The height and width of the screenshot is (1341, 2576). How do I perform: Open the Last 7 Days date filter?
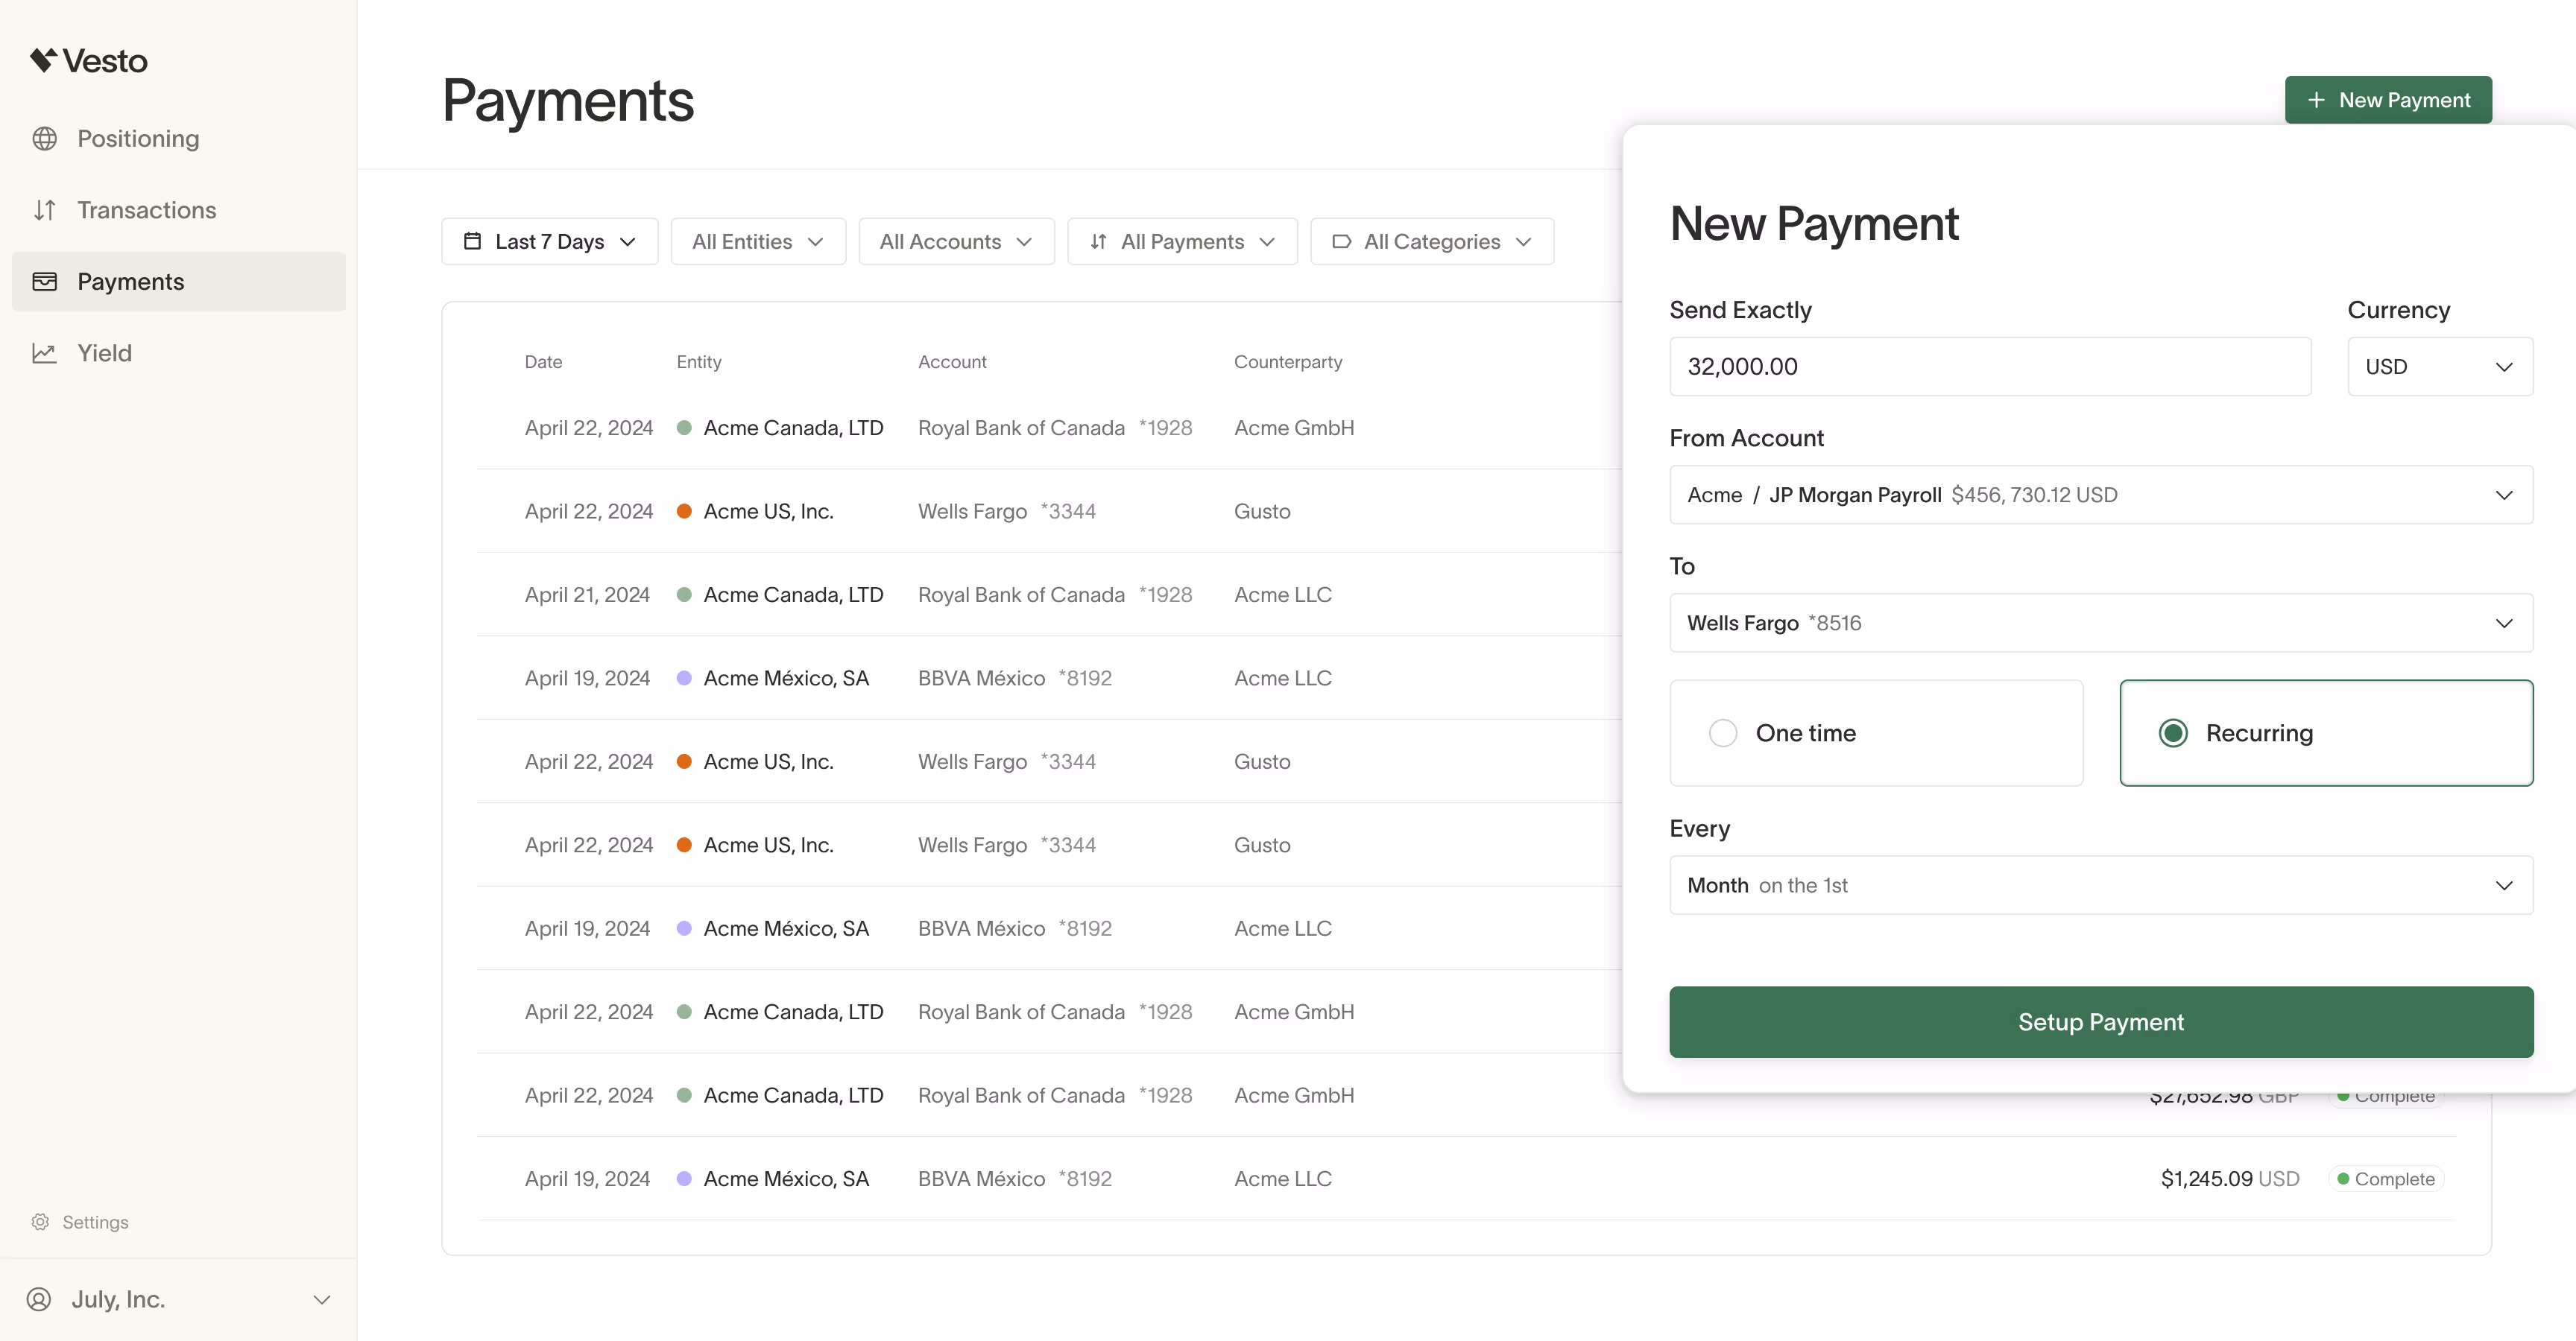[549, 241]
